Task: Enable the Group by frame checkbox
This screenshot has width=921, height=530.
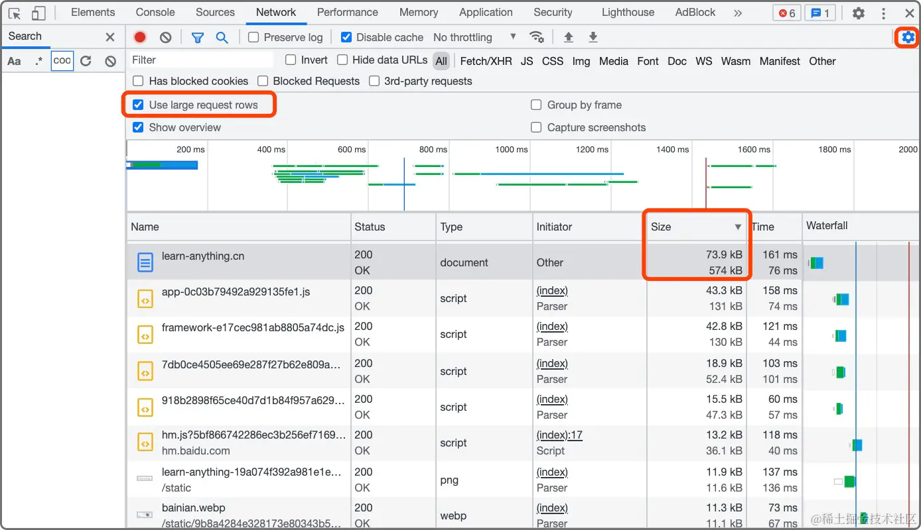Action: [536, 105]
